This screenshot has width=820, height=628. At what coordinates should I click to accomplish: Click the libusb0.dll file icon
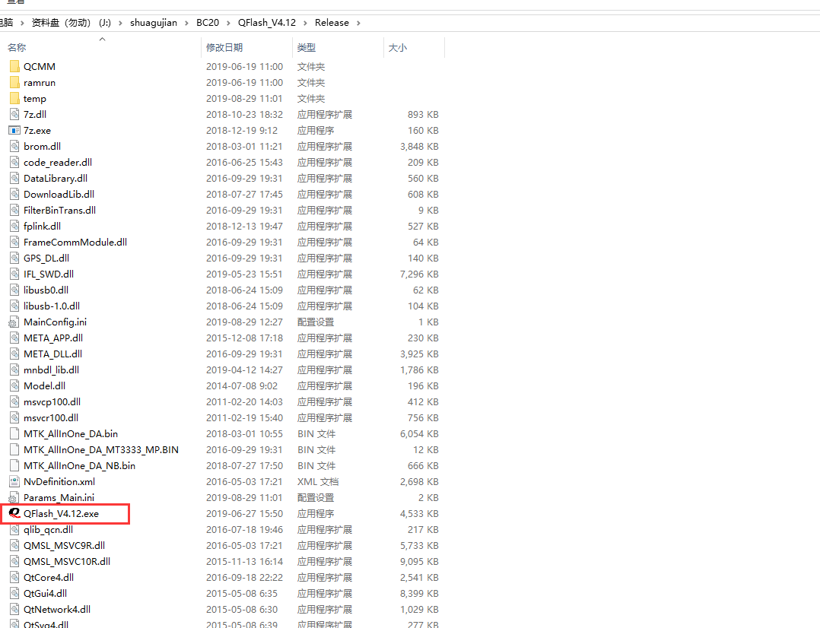(x=14, y=290)
